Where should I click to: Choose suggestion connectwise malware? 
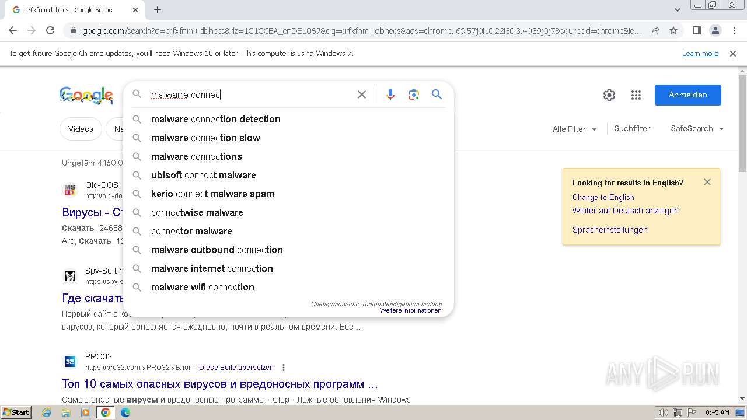coord(289,212)
